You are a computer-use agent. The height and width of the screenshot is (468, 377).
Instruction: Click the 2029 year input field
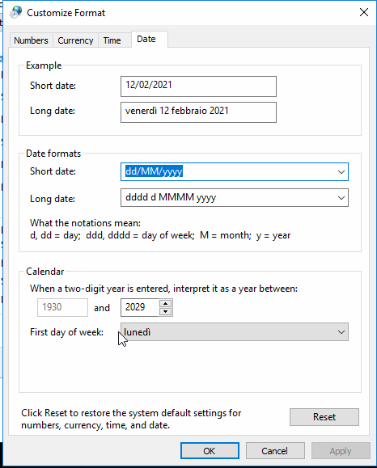coord(140,307)
